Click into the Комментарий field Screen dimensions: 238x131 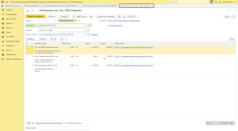click(x=64, y=128)
